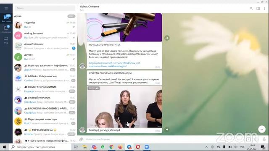Open the 'ВАКАНСИИ ИНФОБИЗНЕС | ФРИЛ...' group
The image size is (269, 151).
45,111
